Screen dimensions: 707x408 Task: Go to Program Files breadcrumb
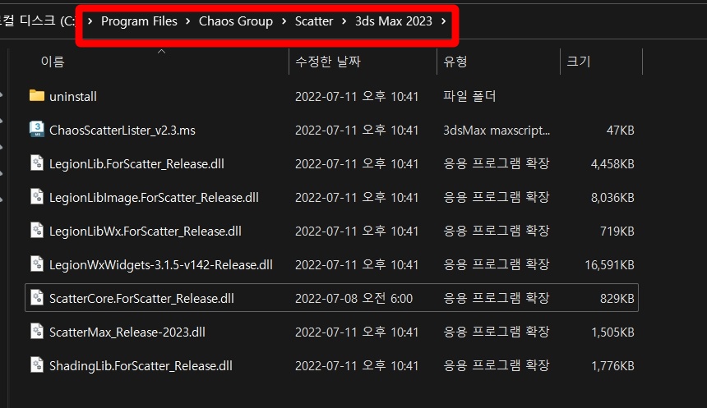tap(139, 21)
